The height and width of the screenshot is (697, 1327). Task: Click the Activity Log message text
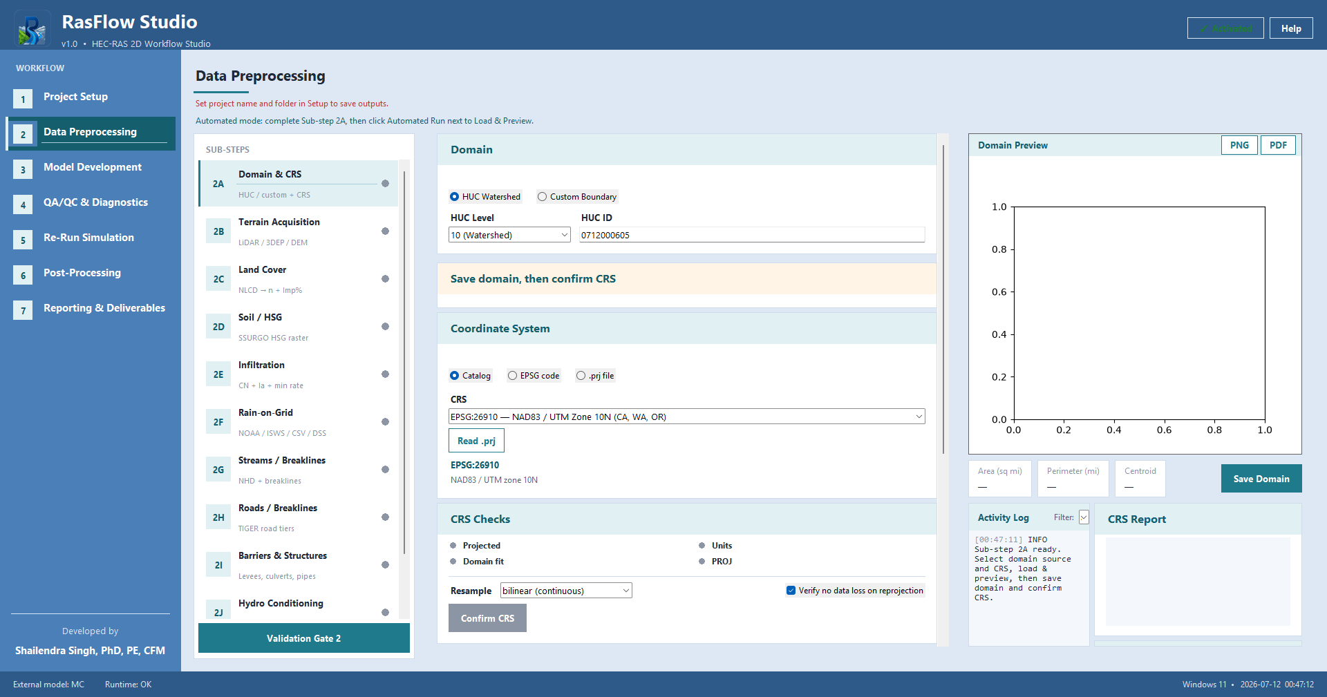click(x=1023, y=569)
